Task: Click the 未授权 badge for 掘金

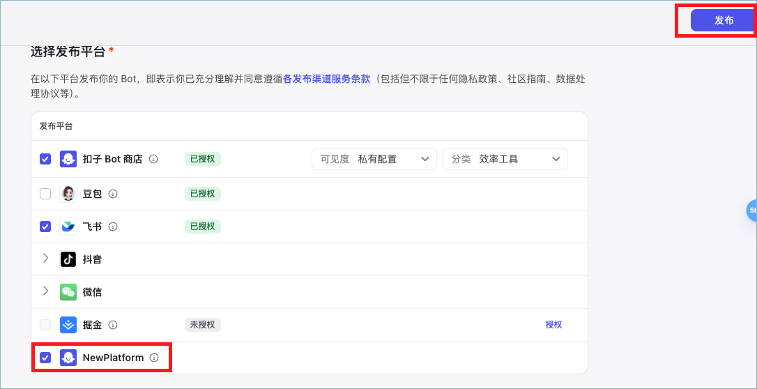Action: tap(202, 325)
